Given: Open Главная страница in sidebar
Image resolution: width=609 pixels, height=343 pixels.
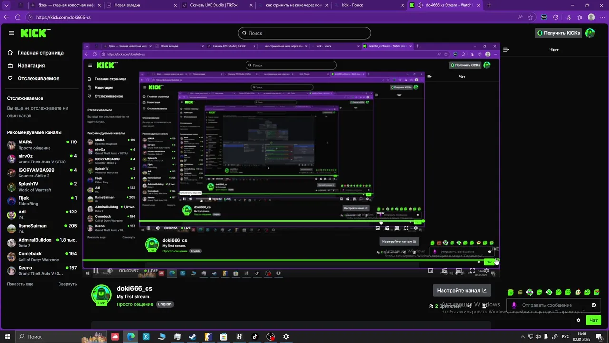Looking at the screenshot, I should tap(35, 53).
